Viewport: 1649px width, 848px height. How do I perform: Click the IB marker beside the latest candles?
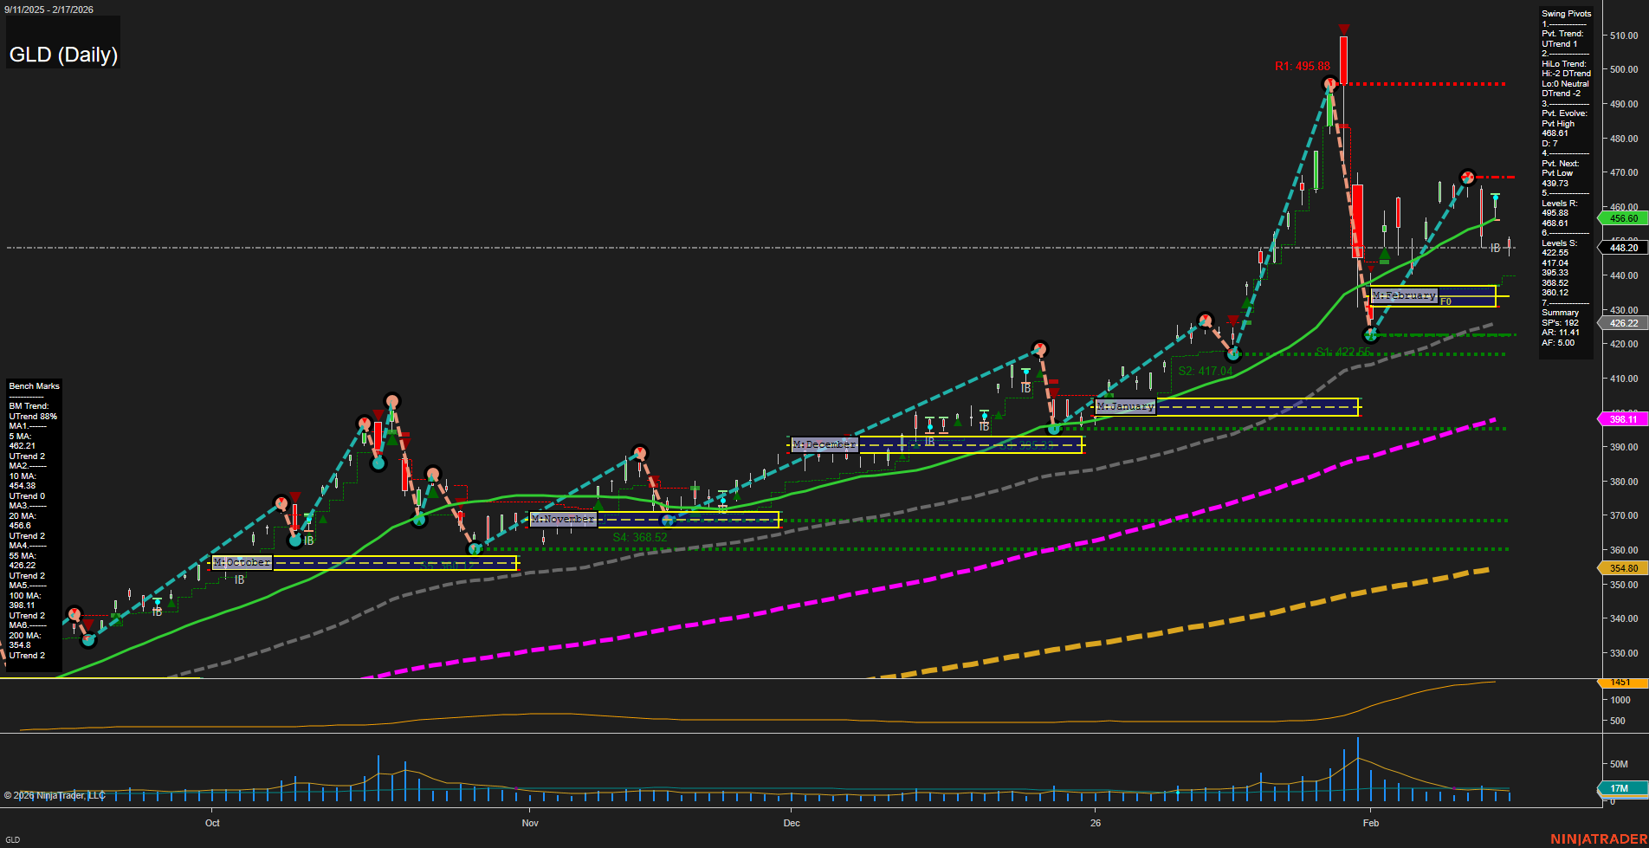coord(1494,249)
